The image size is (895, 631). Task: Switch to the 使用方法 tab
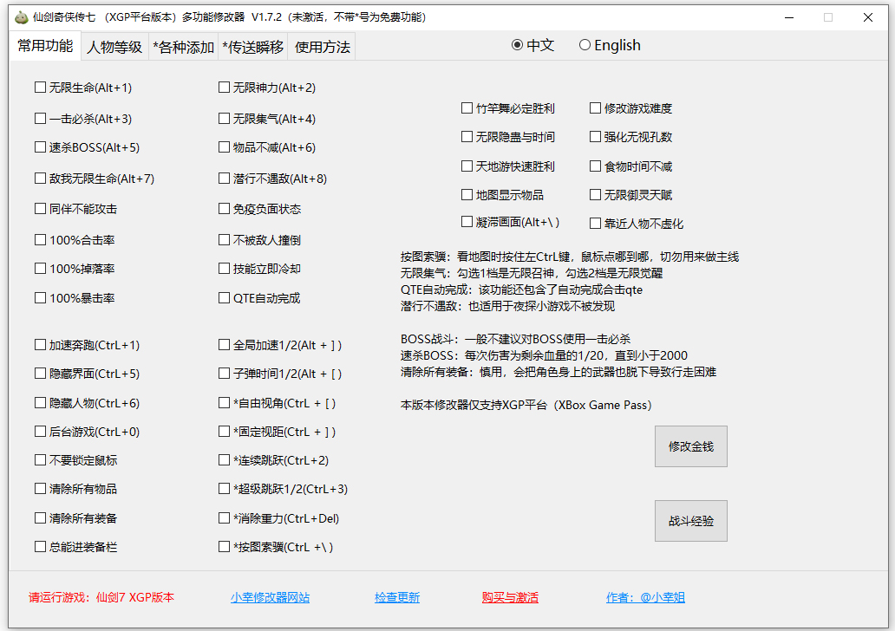click(322, 47)
